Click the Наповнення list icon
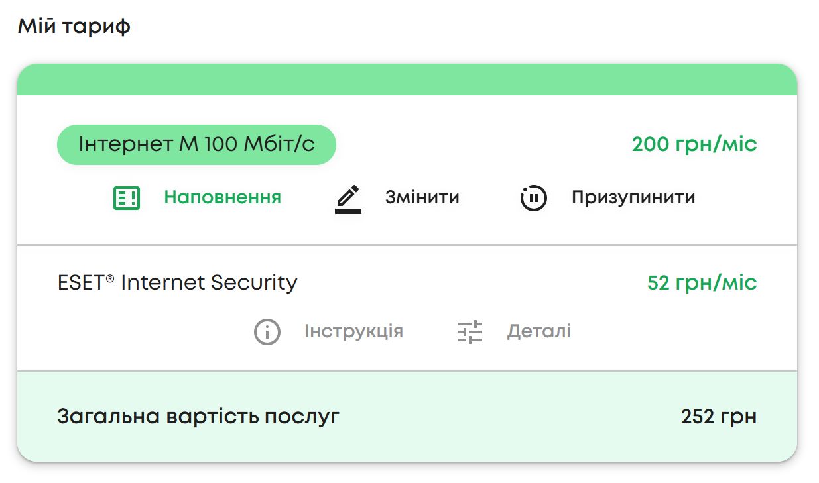The height and width of the screenshot is (483, 819). coord(127,197)
